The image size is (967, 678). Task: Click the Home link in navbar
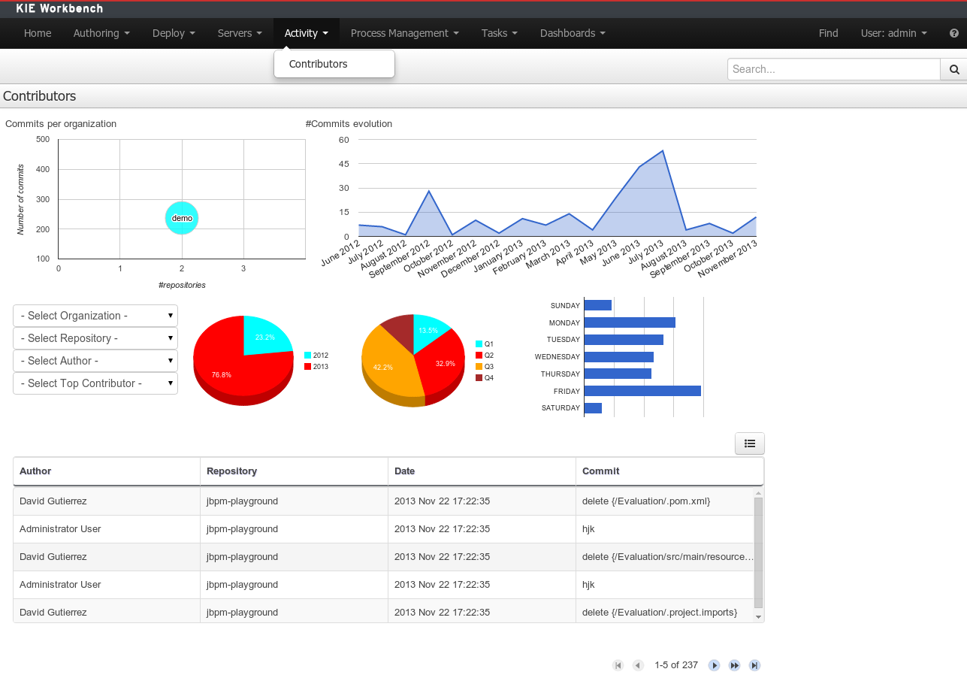pyautogui.click(x=38, y=33)
